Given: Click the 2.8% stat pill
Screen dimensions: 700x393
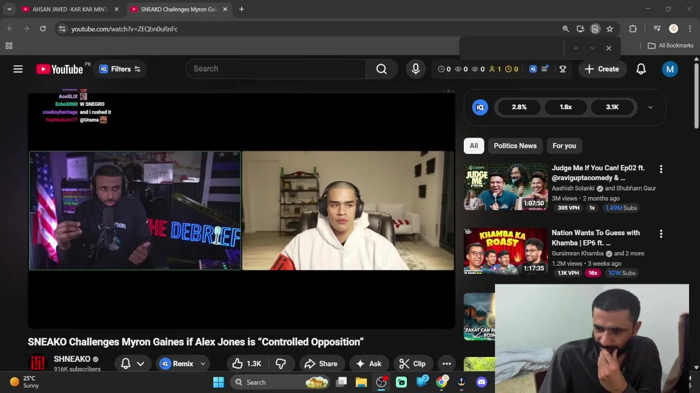Looking at the screenshot, I should pyautogui.click(x=519, y=107).
